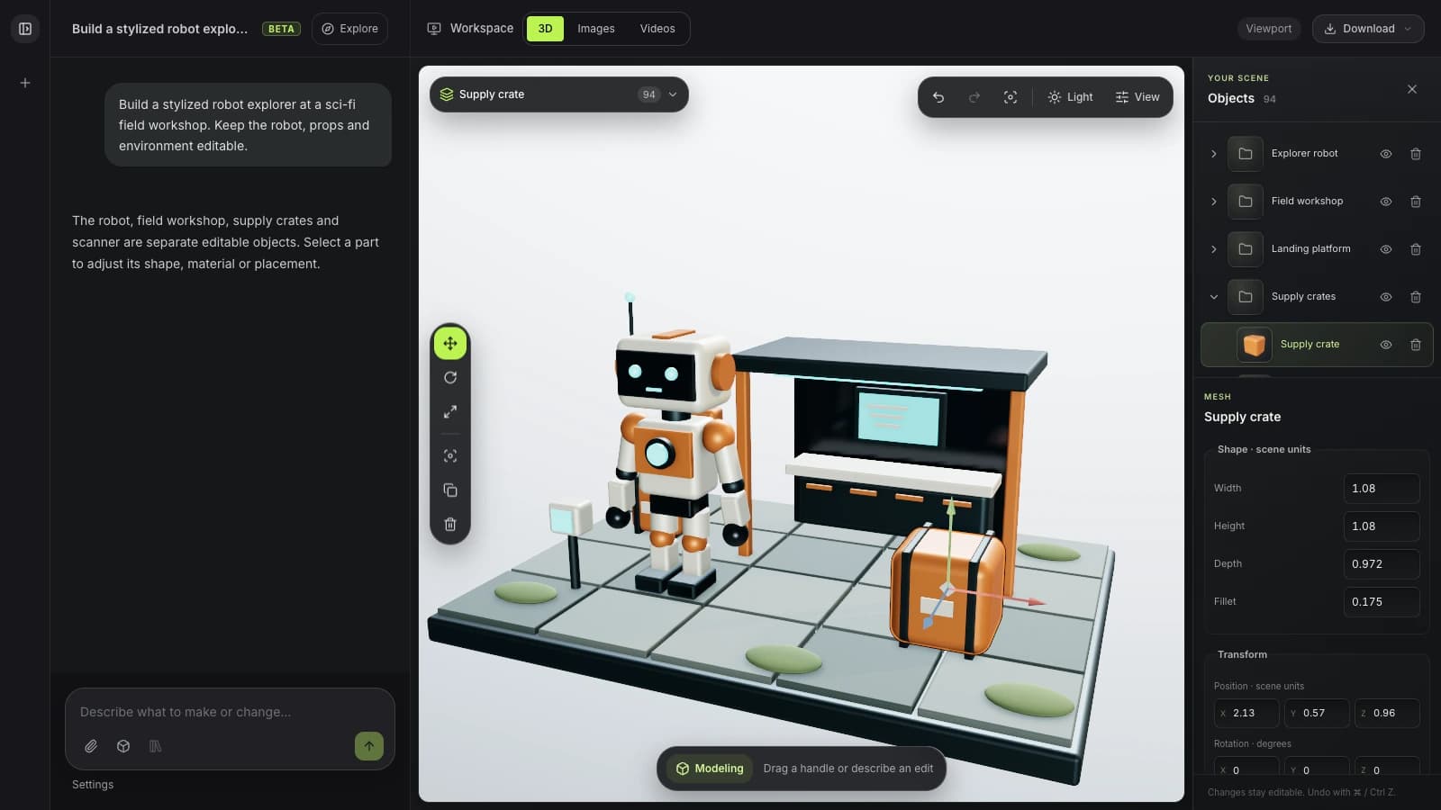Click the Modeling mode button
The height and width of the screenshot is (810, 1441).
(710, 769)
